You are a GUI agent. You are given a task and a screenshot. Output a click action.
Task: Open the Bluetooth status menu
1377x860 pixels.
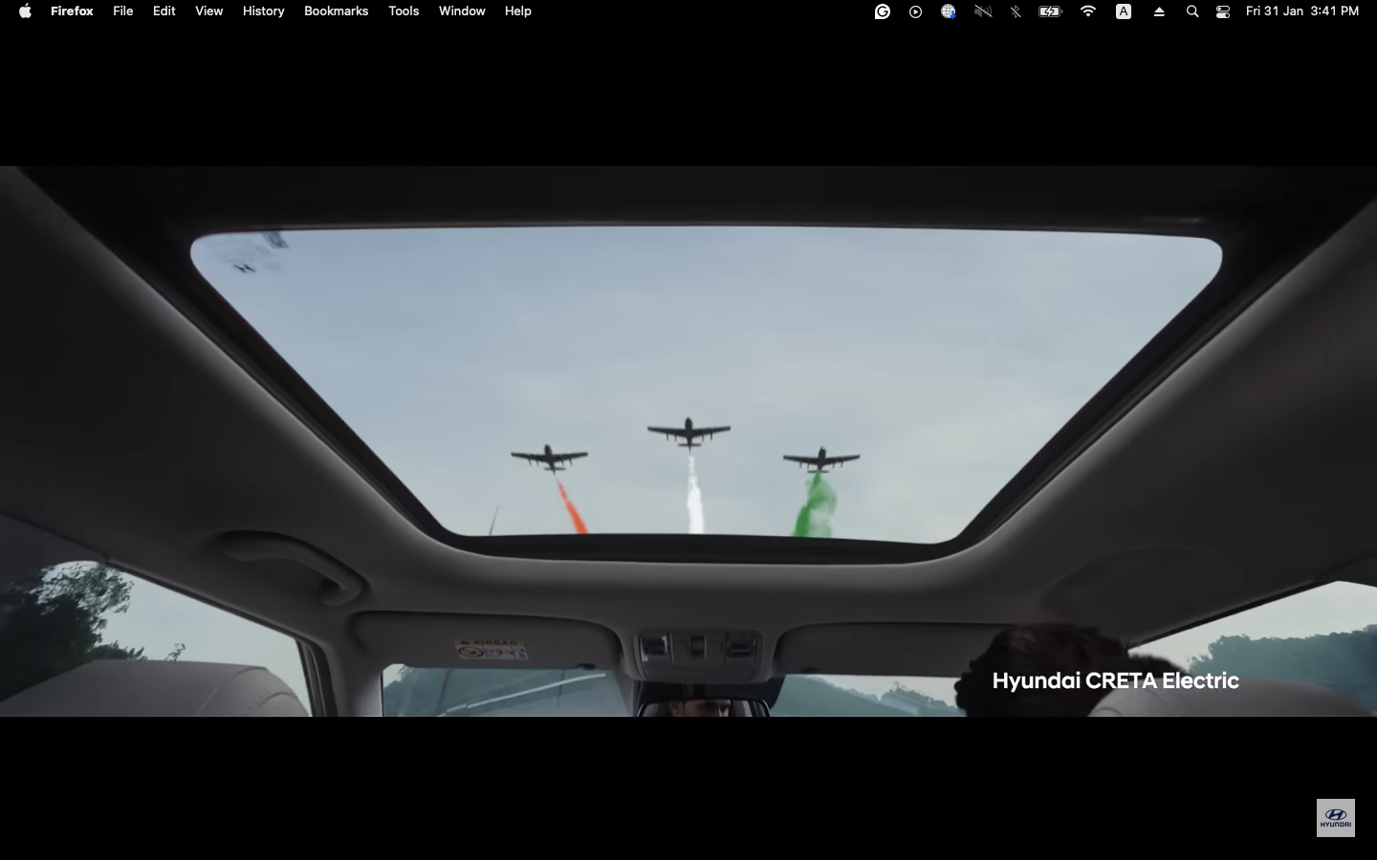[x=1016, y=11]
